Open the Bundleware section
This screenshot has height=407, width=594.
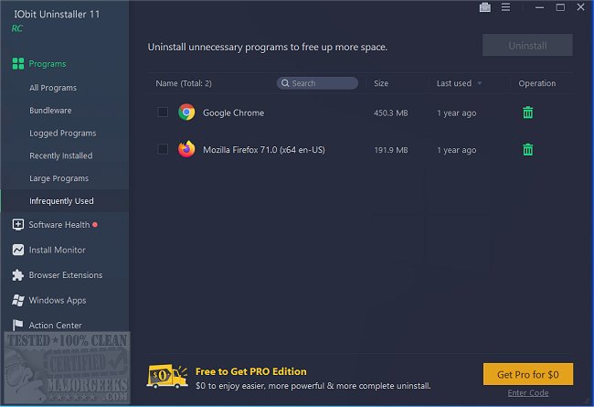(x=50, y=111)
